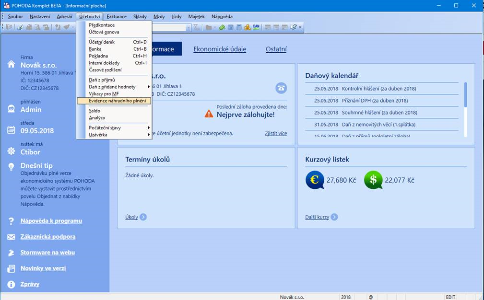Image resolution: width=484 pixels, height=300 pixels.
Task: Open the dropdown arrow after the help icon
Action: click(x=300, y=27)
